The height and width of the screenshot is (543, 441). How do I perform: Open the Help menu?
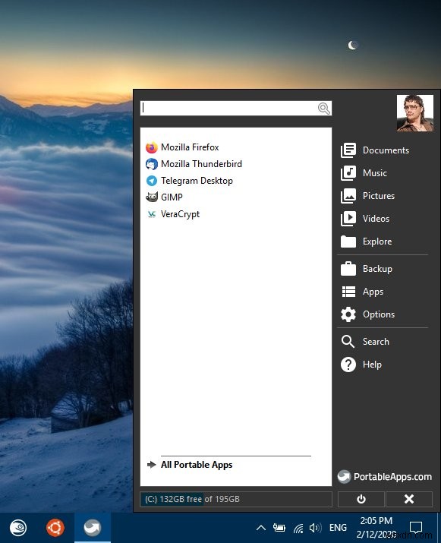361,365
